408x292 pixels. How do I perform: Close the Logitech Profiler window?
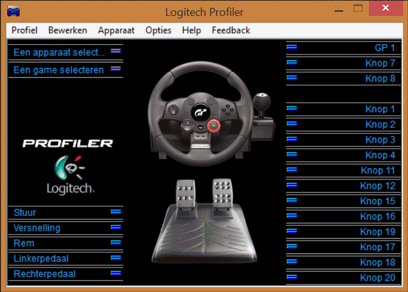pyautogui.click(x=385, y=8)
